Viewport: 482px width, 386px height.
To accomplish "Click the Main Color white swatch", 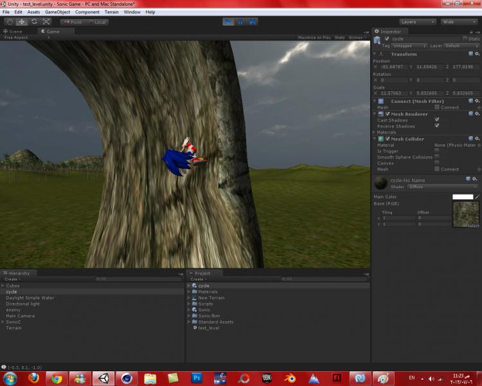I will pyautogui.click(x=463, y=197).
